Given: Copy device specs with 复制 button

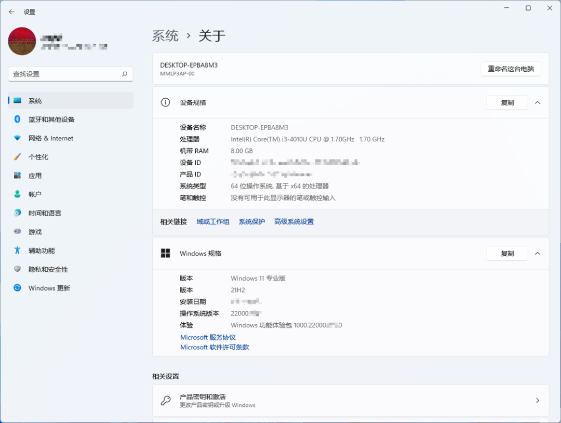Looking at the screenshot, I should (x=507, y=103).
